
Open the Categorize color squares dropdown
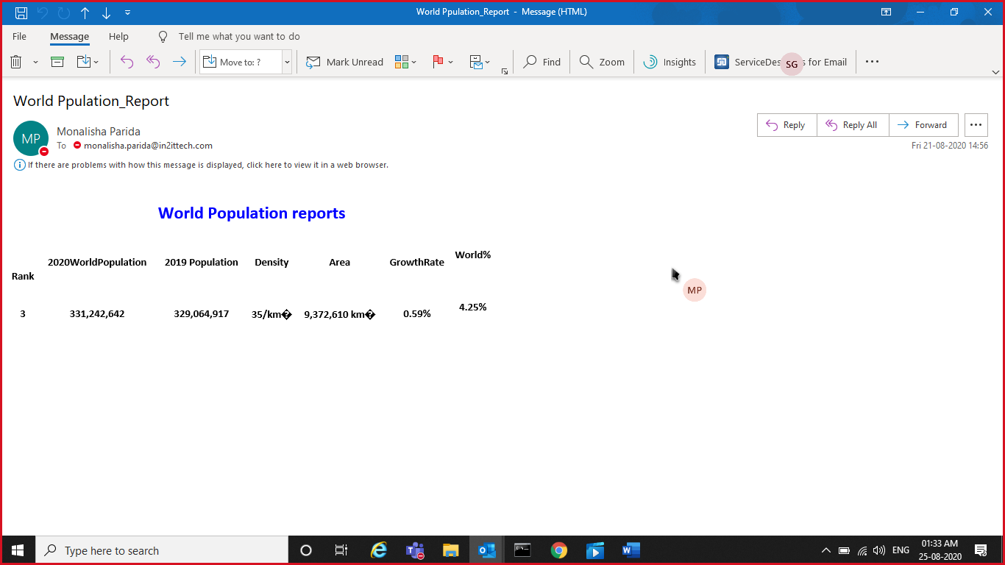point(405,62)
